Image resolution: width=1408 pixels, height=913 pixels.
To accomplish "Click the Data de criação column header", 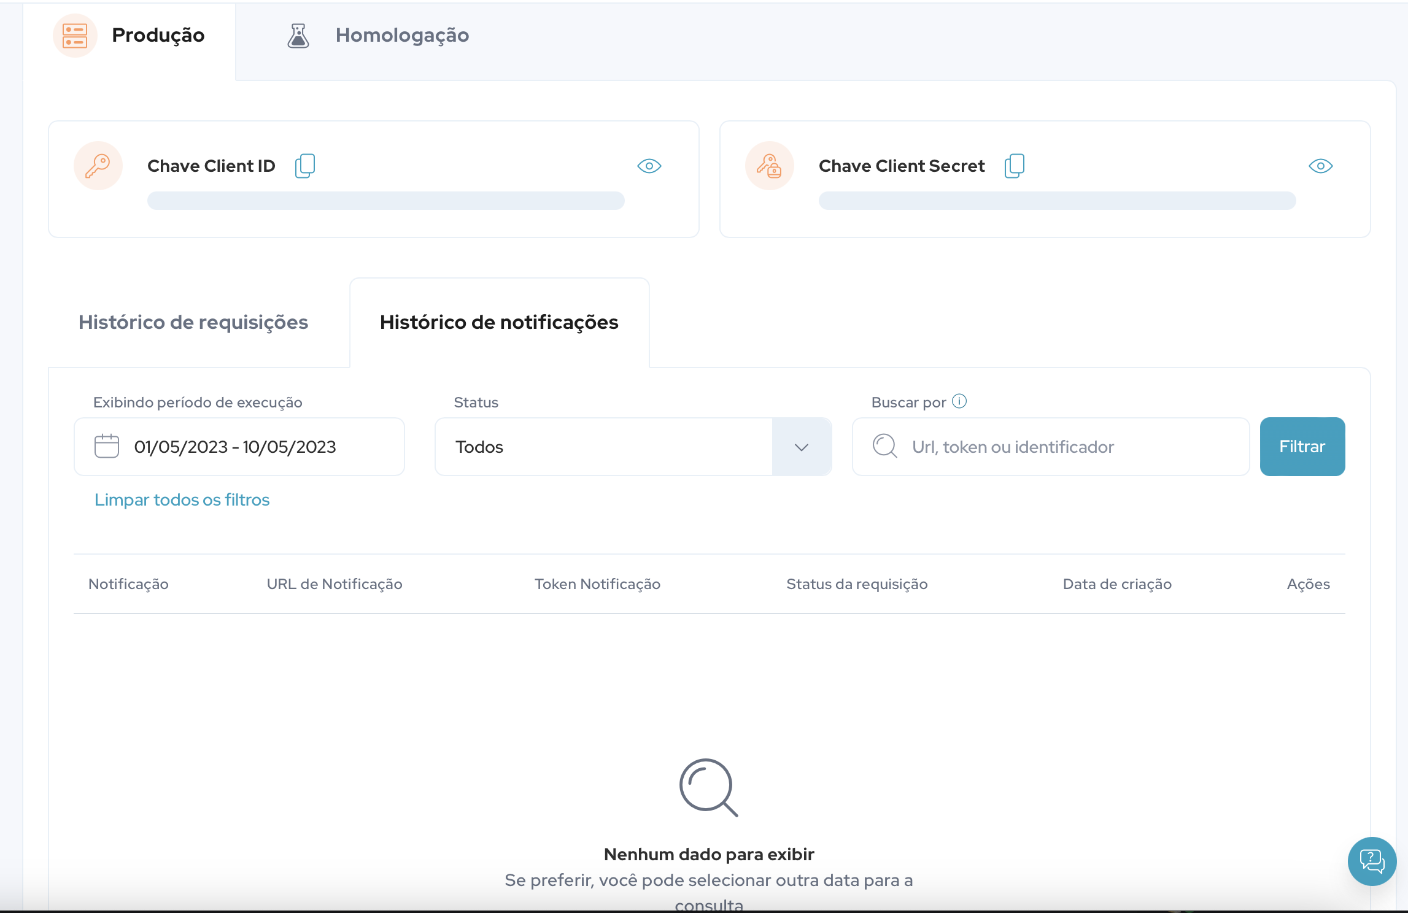I will coord(1117,584).
